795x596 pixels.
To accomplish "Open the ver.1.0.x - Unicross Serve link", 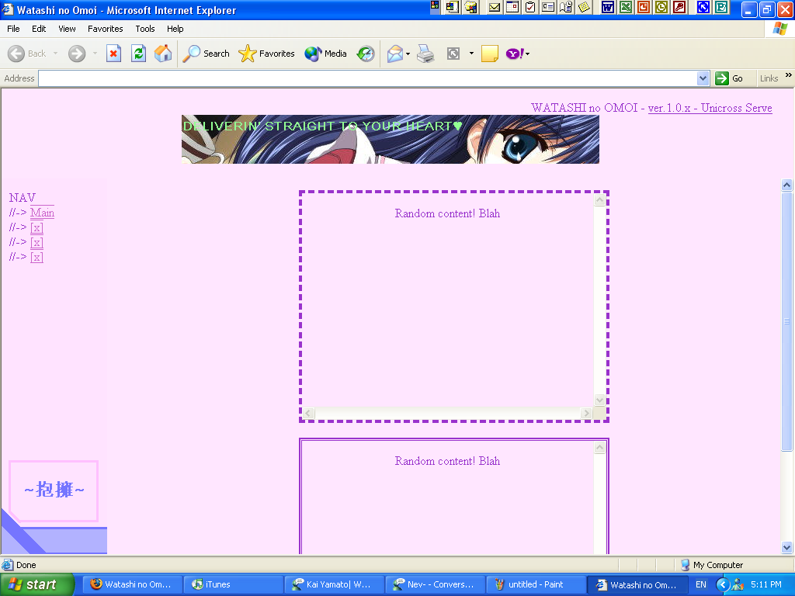I will [x=710, y=108].
